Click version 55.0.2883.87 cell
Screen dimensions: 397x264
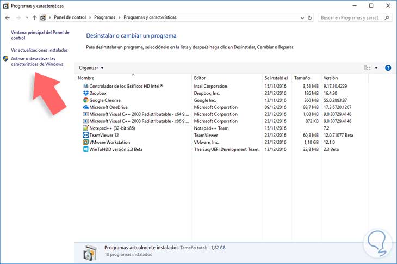[335, 100]
